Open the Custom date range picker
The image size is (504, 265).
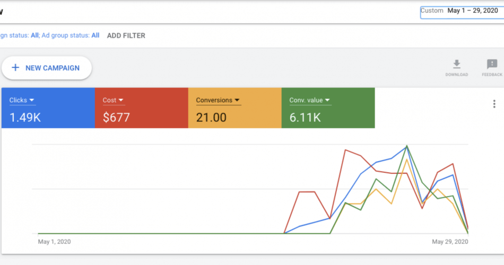[x=460, y=11]
